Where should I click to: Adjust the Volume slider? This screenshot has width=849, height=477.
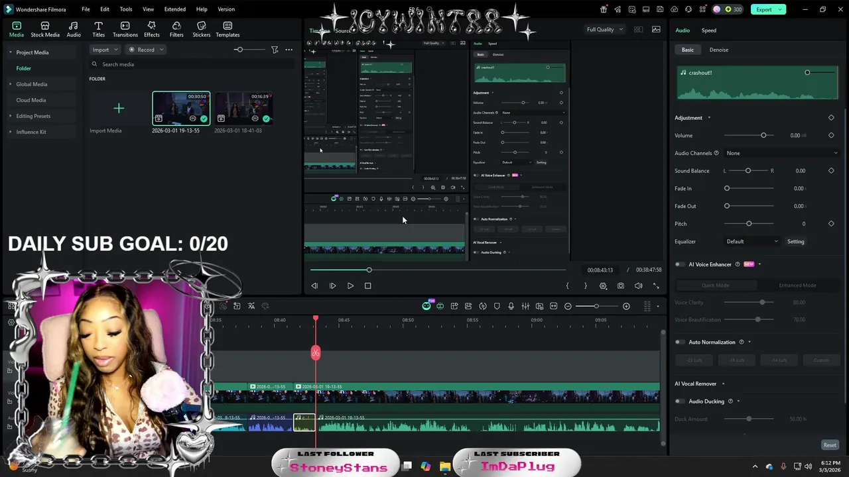click(749, 135)
